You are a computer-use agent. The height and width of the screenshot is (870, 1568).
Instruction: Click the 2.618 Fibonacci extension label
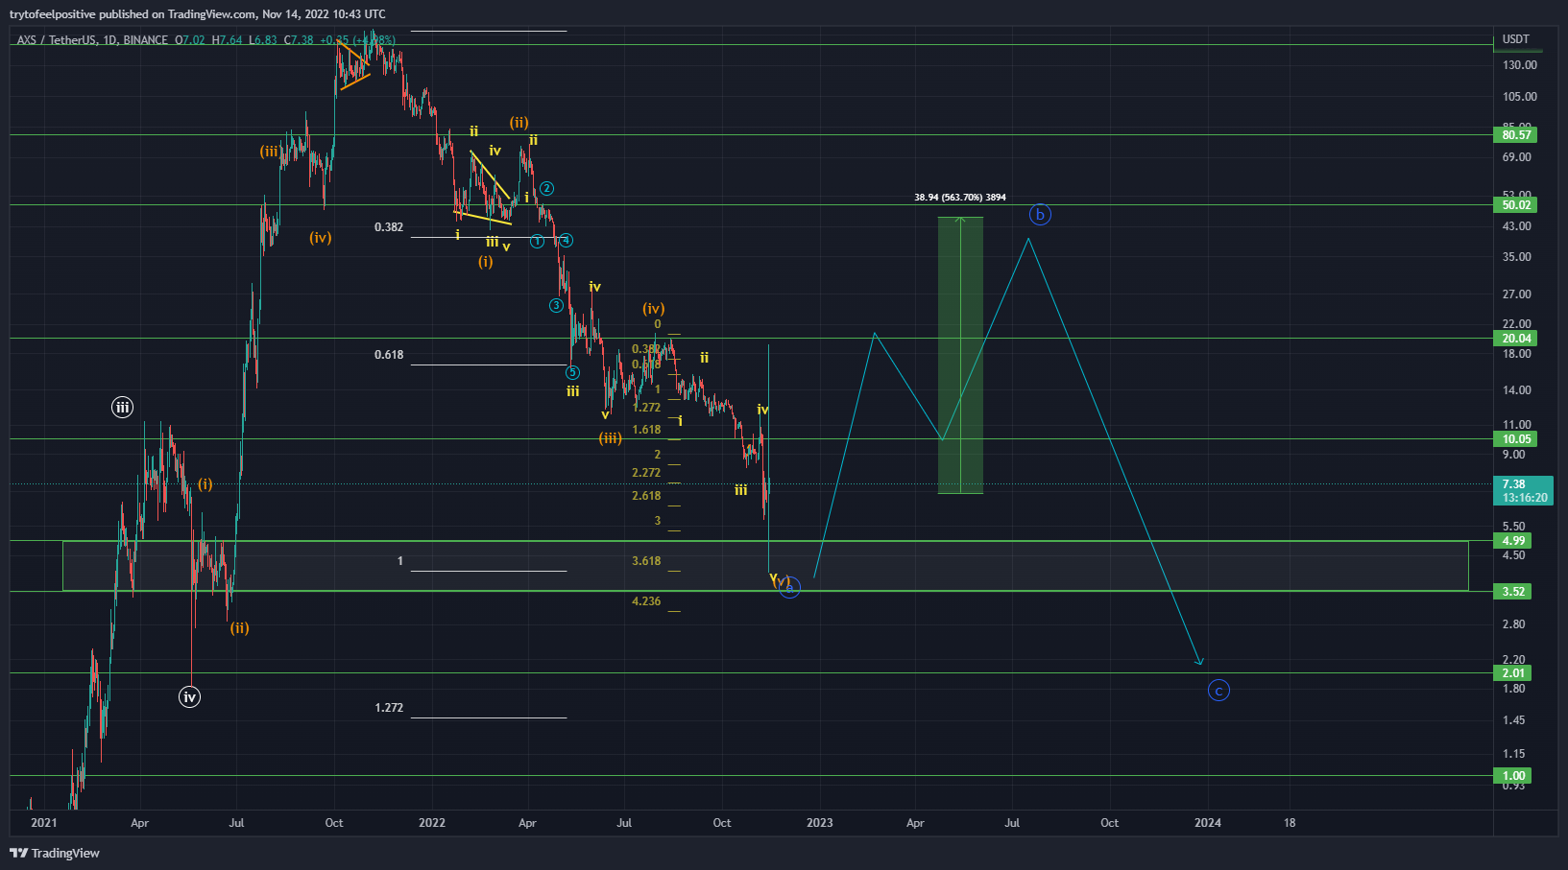point(646,496)
